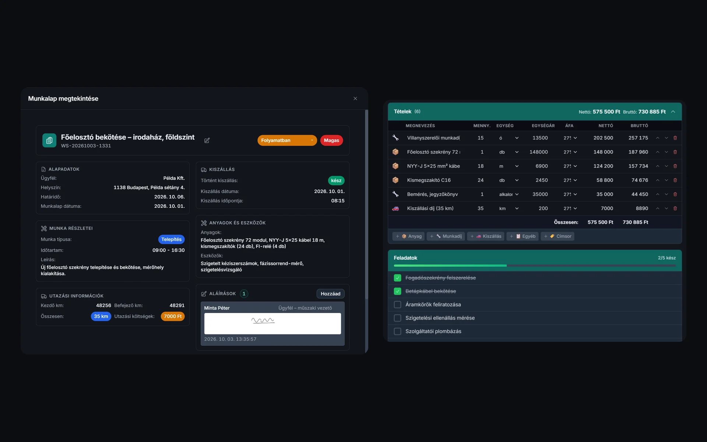
Task: Delete the Főelosztó szekrény 72 row
Action: (675, 152)
